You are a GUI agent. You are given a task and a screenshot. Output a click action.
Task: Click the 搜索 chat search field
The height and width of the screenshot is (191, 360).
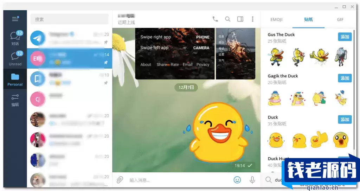coord(70,19)
